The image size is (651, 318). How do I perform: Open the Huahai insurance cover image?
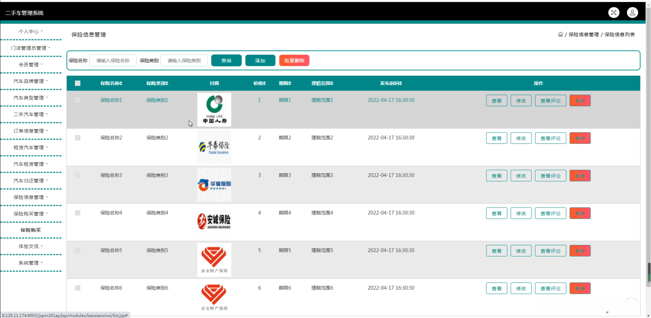[214, 185]
